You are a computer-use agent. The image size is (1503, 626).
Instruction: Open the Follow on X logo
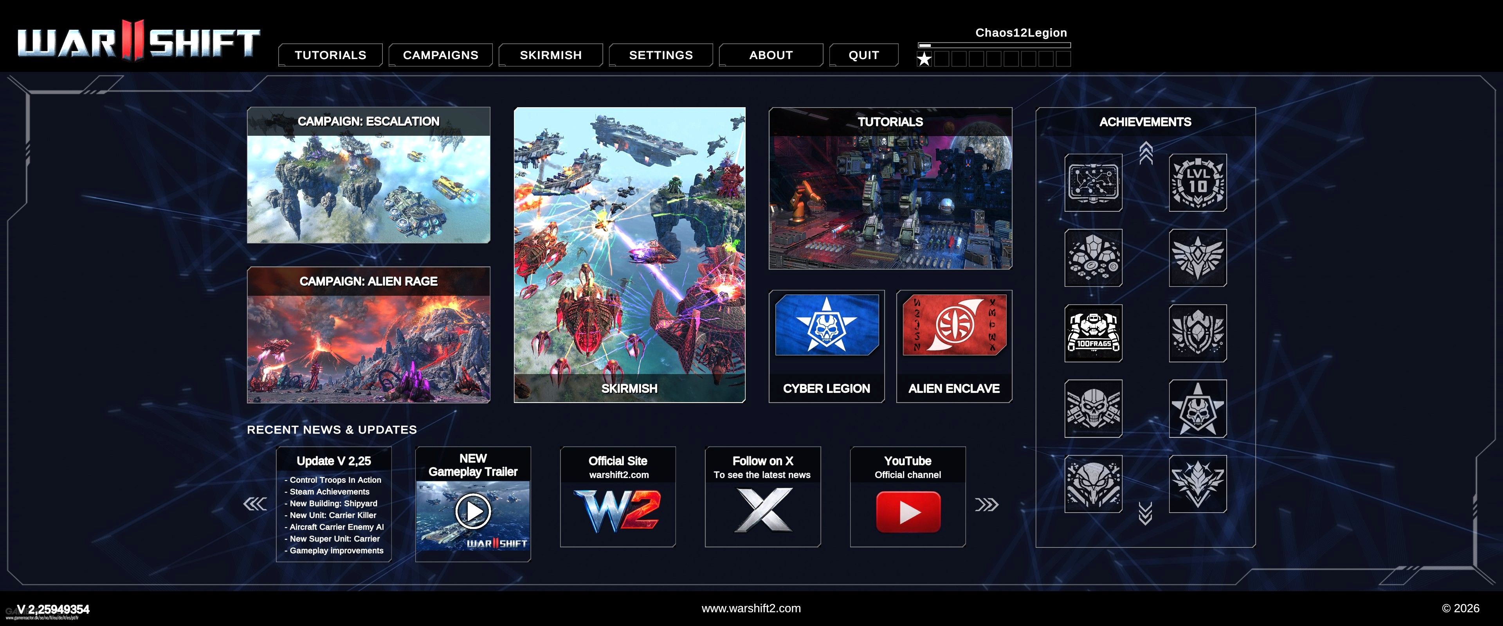click(763, 511)
